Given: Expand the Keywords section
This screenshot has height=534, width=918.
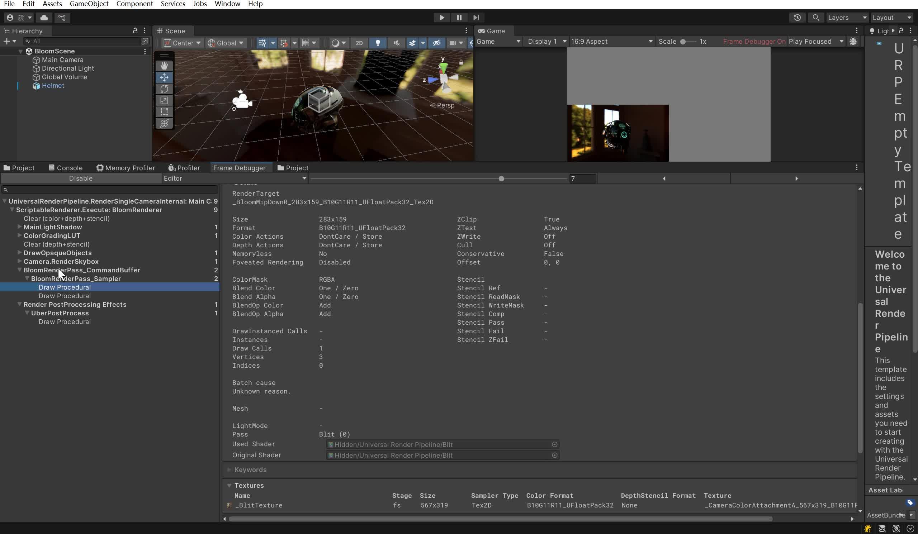Looking at the screenshot, I should [x=229, y=470].
